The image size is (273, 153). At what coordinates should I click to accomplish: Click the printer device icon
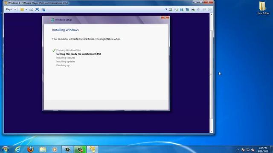click(x=193, y=9)
